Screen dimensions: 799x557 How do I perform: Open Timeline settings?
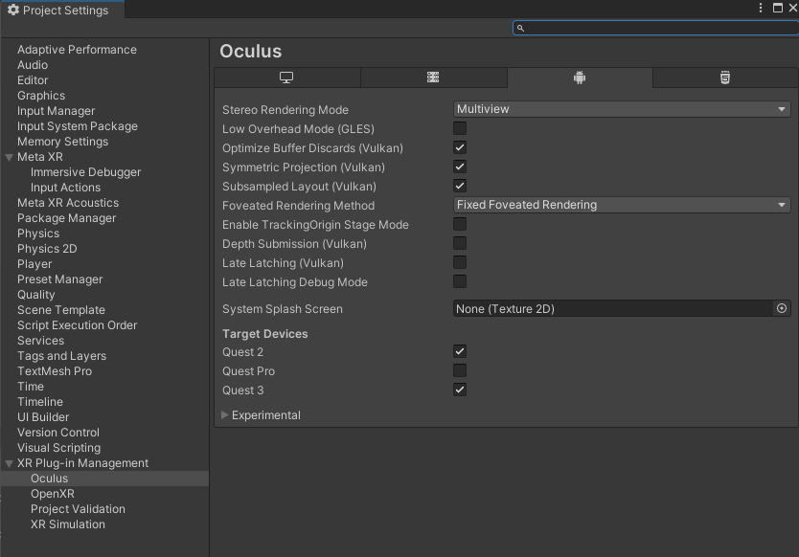40,402
